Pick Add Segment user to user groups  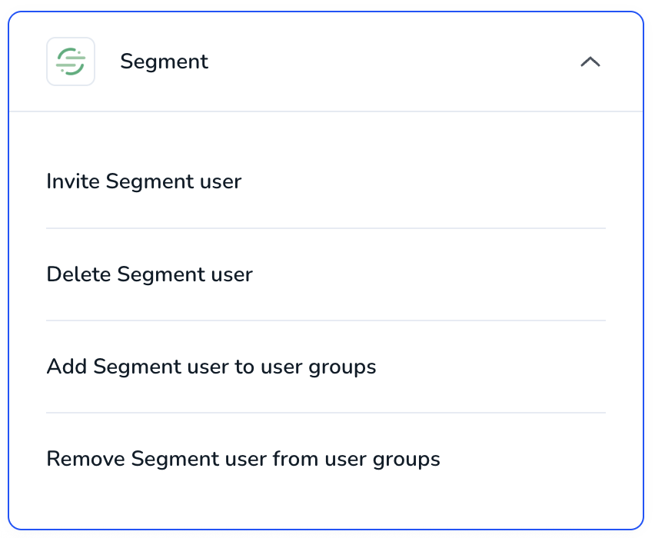211,367
